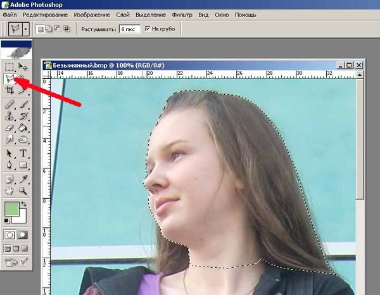380x295 pixels.
Task: Set Intersect with Selection mode
Action: tap(66, 29)
